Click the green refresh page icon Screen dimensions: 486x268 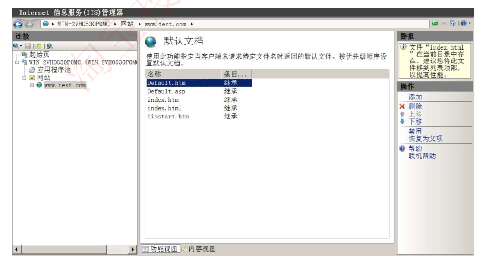coord(435,23)
